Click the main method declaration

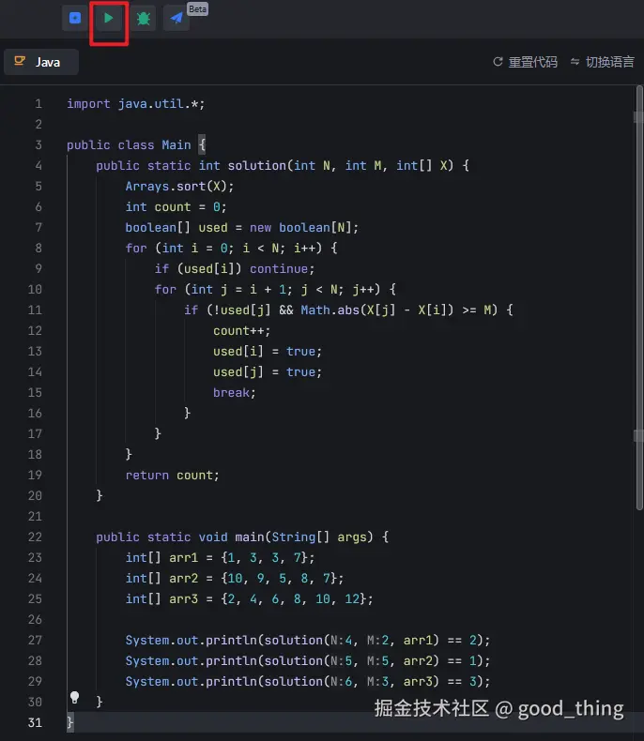pos(242,537)
